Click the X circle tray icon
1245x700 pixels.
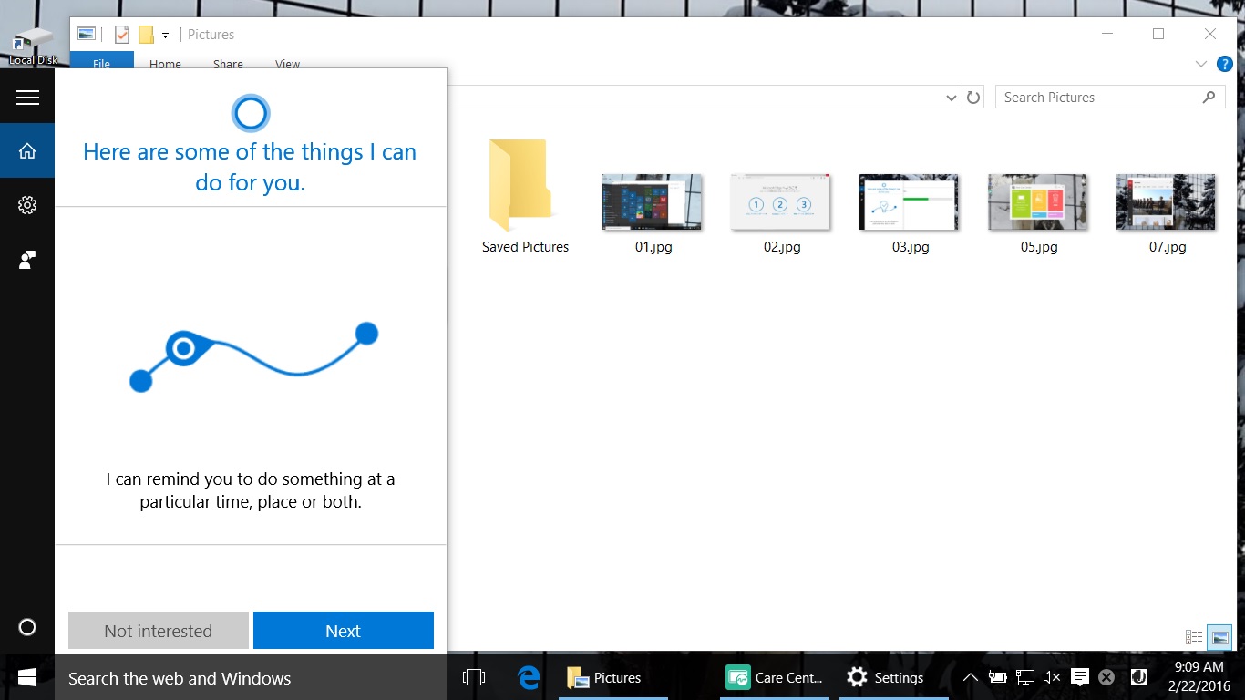tap(1106, 677)
